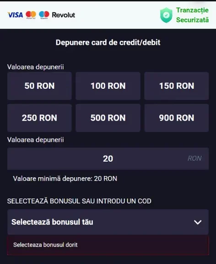Click the deposit amount field showing 20
Viewport: 216px width, 264px height.
108,159
